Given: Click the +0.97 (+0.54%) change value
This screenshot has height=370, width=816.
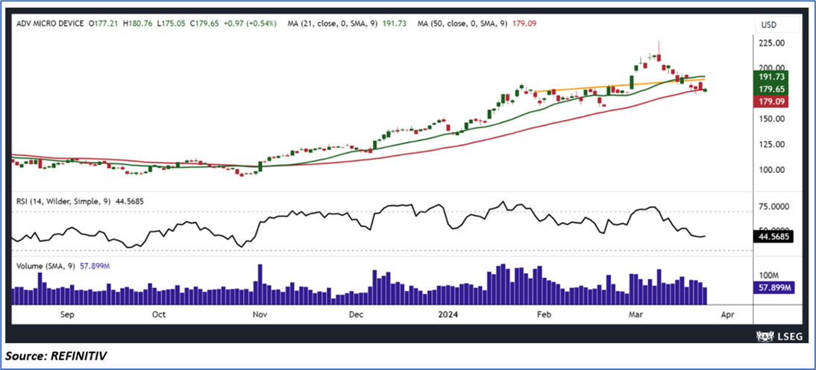Looking at the screenshot, I should (x=251, y=23).
